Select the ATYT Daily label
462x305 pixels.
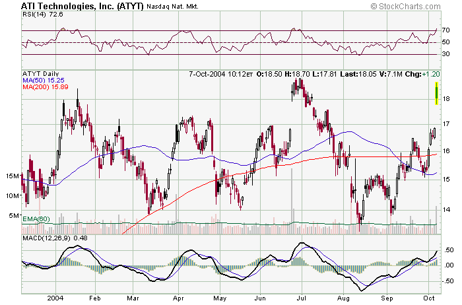point(41,74)
